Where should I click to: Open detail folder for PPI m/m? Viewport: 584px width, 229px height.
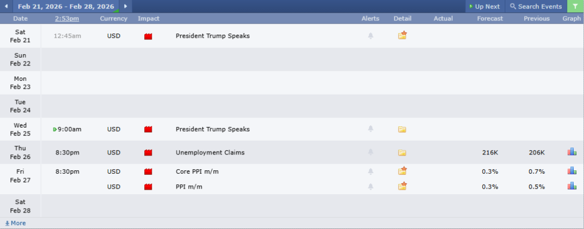coord(402,186)
